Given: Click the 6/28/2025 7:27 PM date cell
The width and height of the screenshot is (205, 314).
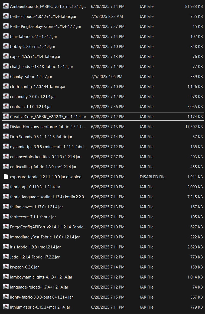Looking at the screenshot, I should tap(108, 27).
